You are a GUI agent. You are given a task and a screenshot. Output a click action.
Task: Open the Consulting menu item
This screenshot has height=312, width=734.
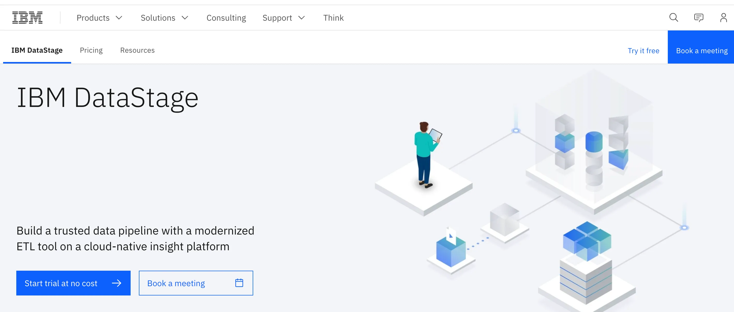[x=226, y=18]
